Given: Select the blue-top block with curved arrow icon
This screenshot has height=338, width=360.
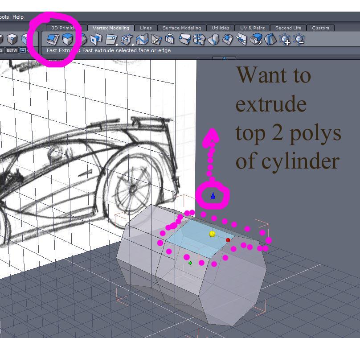Looking at the screenshot, I should (256, 39).
